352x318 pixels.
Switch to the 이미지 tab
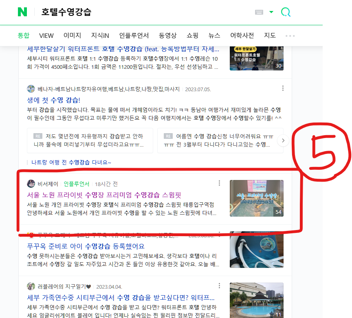[x=72, y=35]
